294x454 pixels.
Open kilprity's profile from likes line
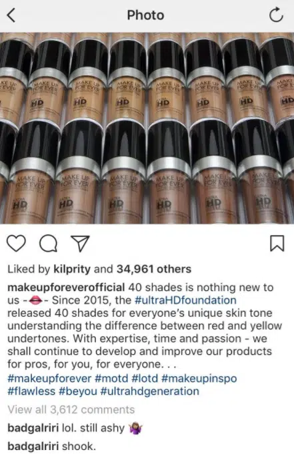click(72, 270)
